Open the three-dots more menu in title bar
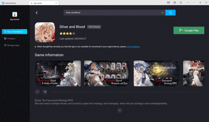Screen dimensions: 209x122 [x=188, y=3]
